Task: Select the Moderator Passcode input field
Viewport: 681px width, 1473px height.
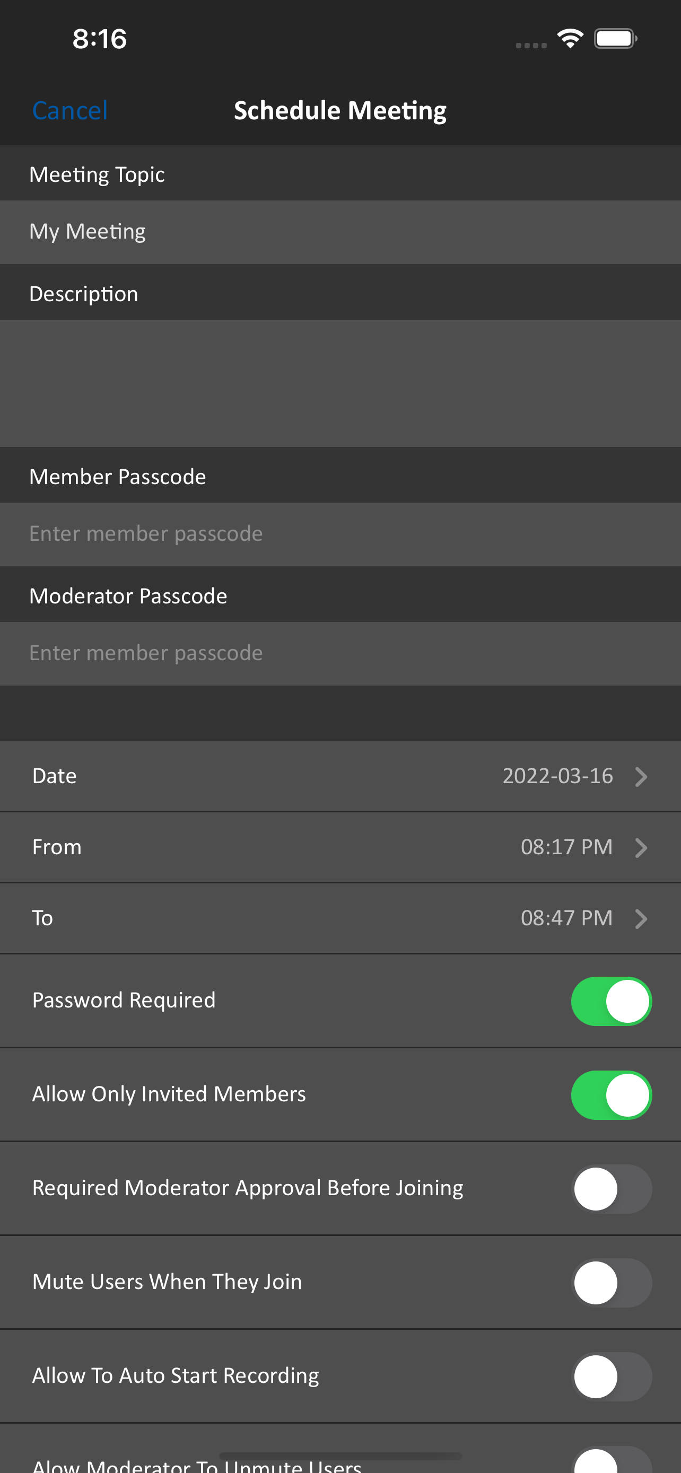Action: 340,654
